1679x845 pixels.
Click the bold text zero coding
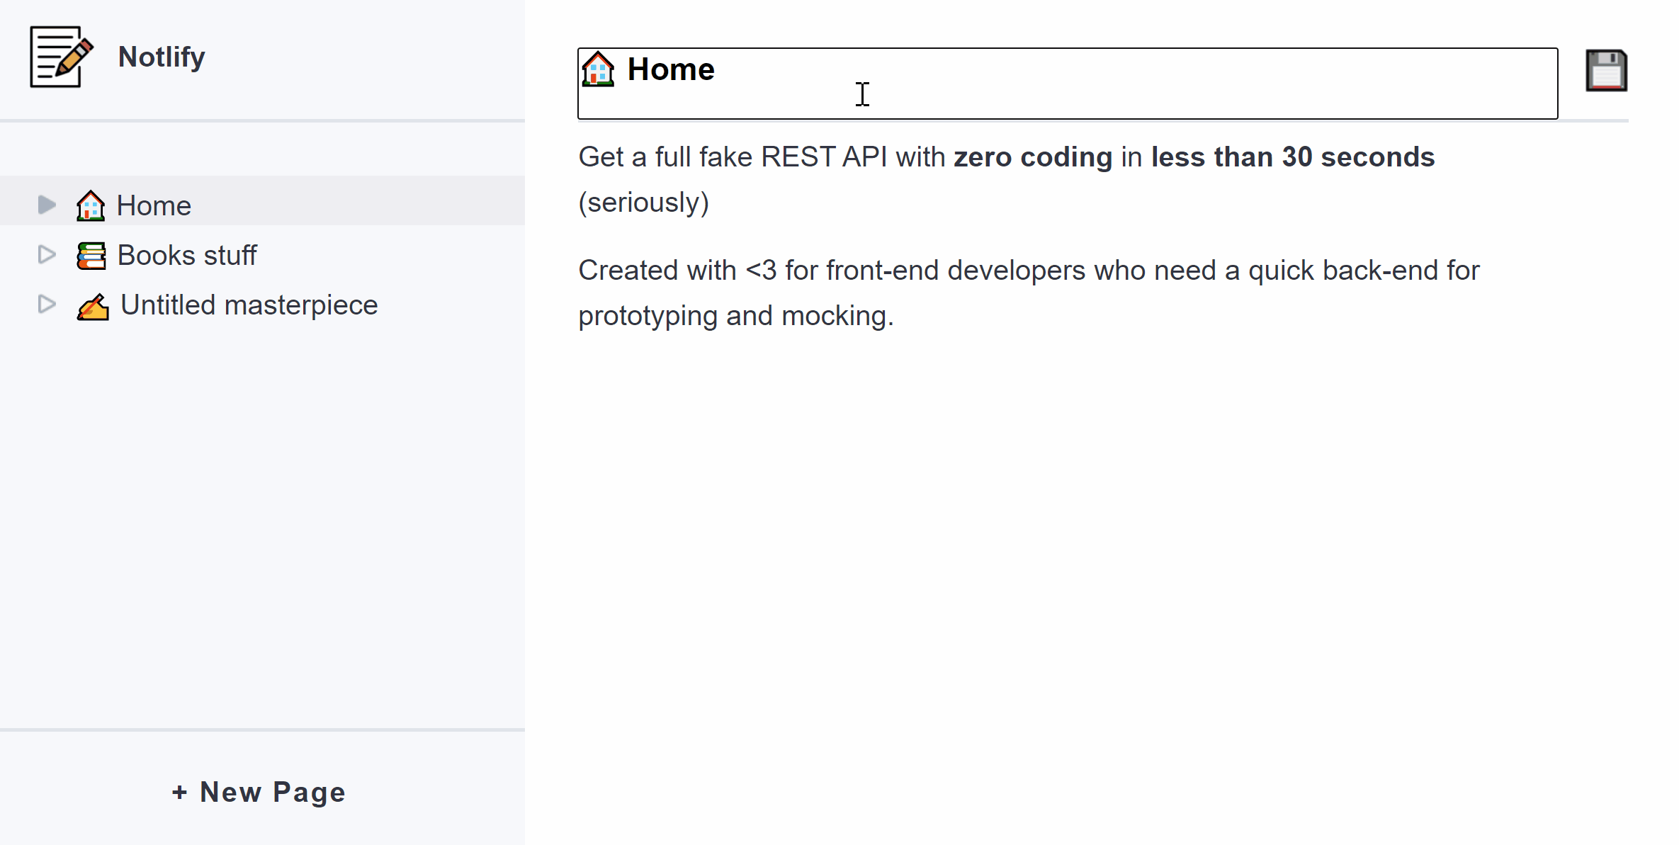(x=1033, y=157)
